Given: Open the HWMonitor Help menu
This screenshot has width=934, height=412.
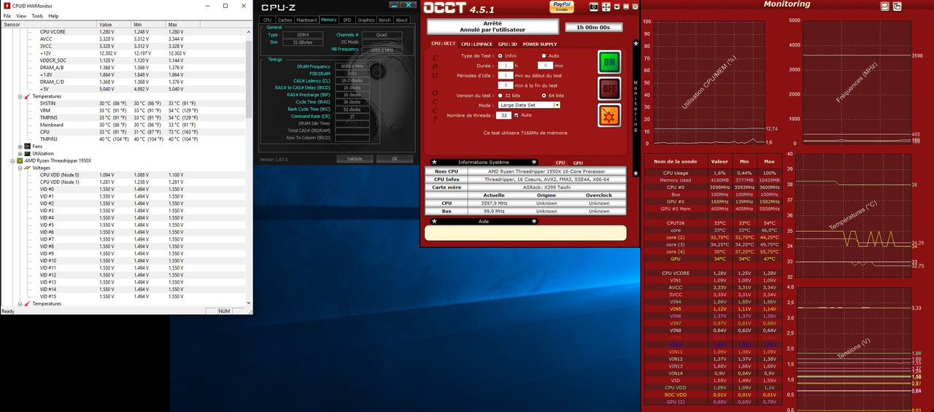Looking at the screenshot, I should 53,15.
